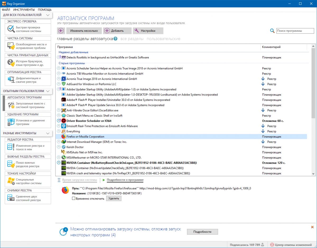Click the UnHackMe Detects Rootkits icon
The image size is (317, 248).
(63, 57)
